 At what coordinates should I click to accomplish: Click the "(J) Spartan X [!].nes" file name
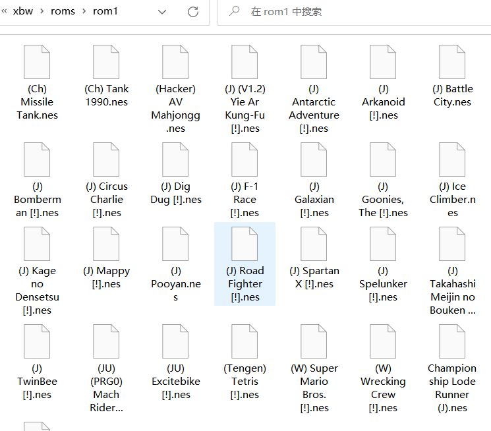314,277
